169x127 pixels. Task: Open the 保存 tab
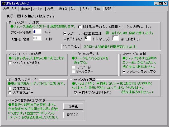coord(97,9)
